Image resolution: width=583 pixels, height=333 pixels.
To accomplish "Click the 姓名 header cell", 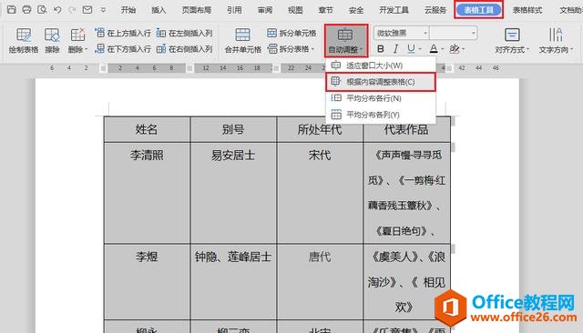I will pyautogui.click(x=147, y=129).
